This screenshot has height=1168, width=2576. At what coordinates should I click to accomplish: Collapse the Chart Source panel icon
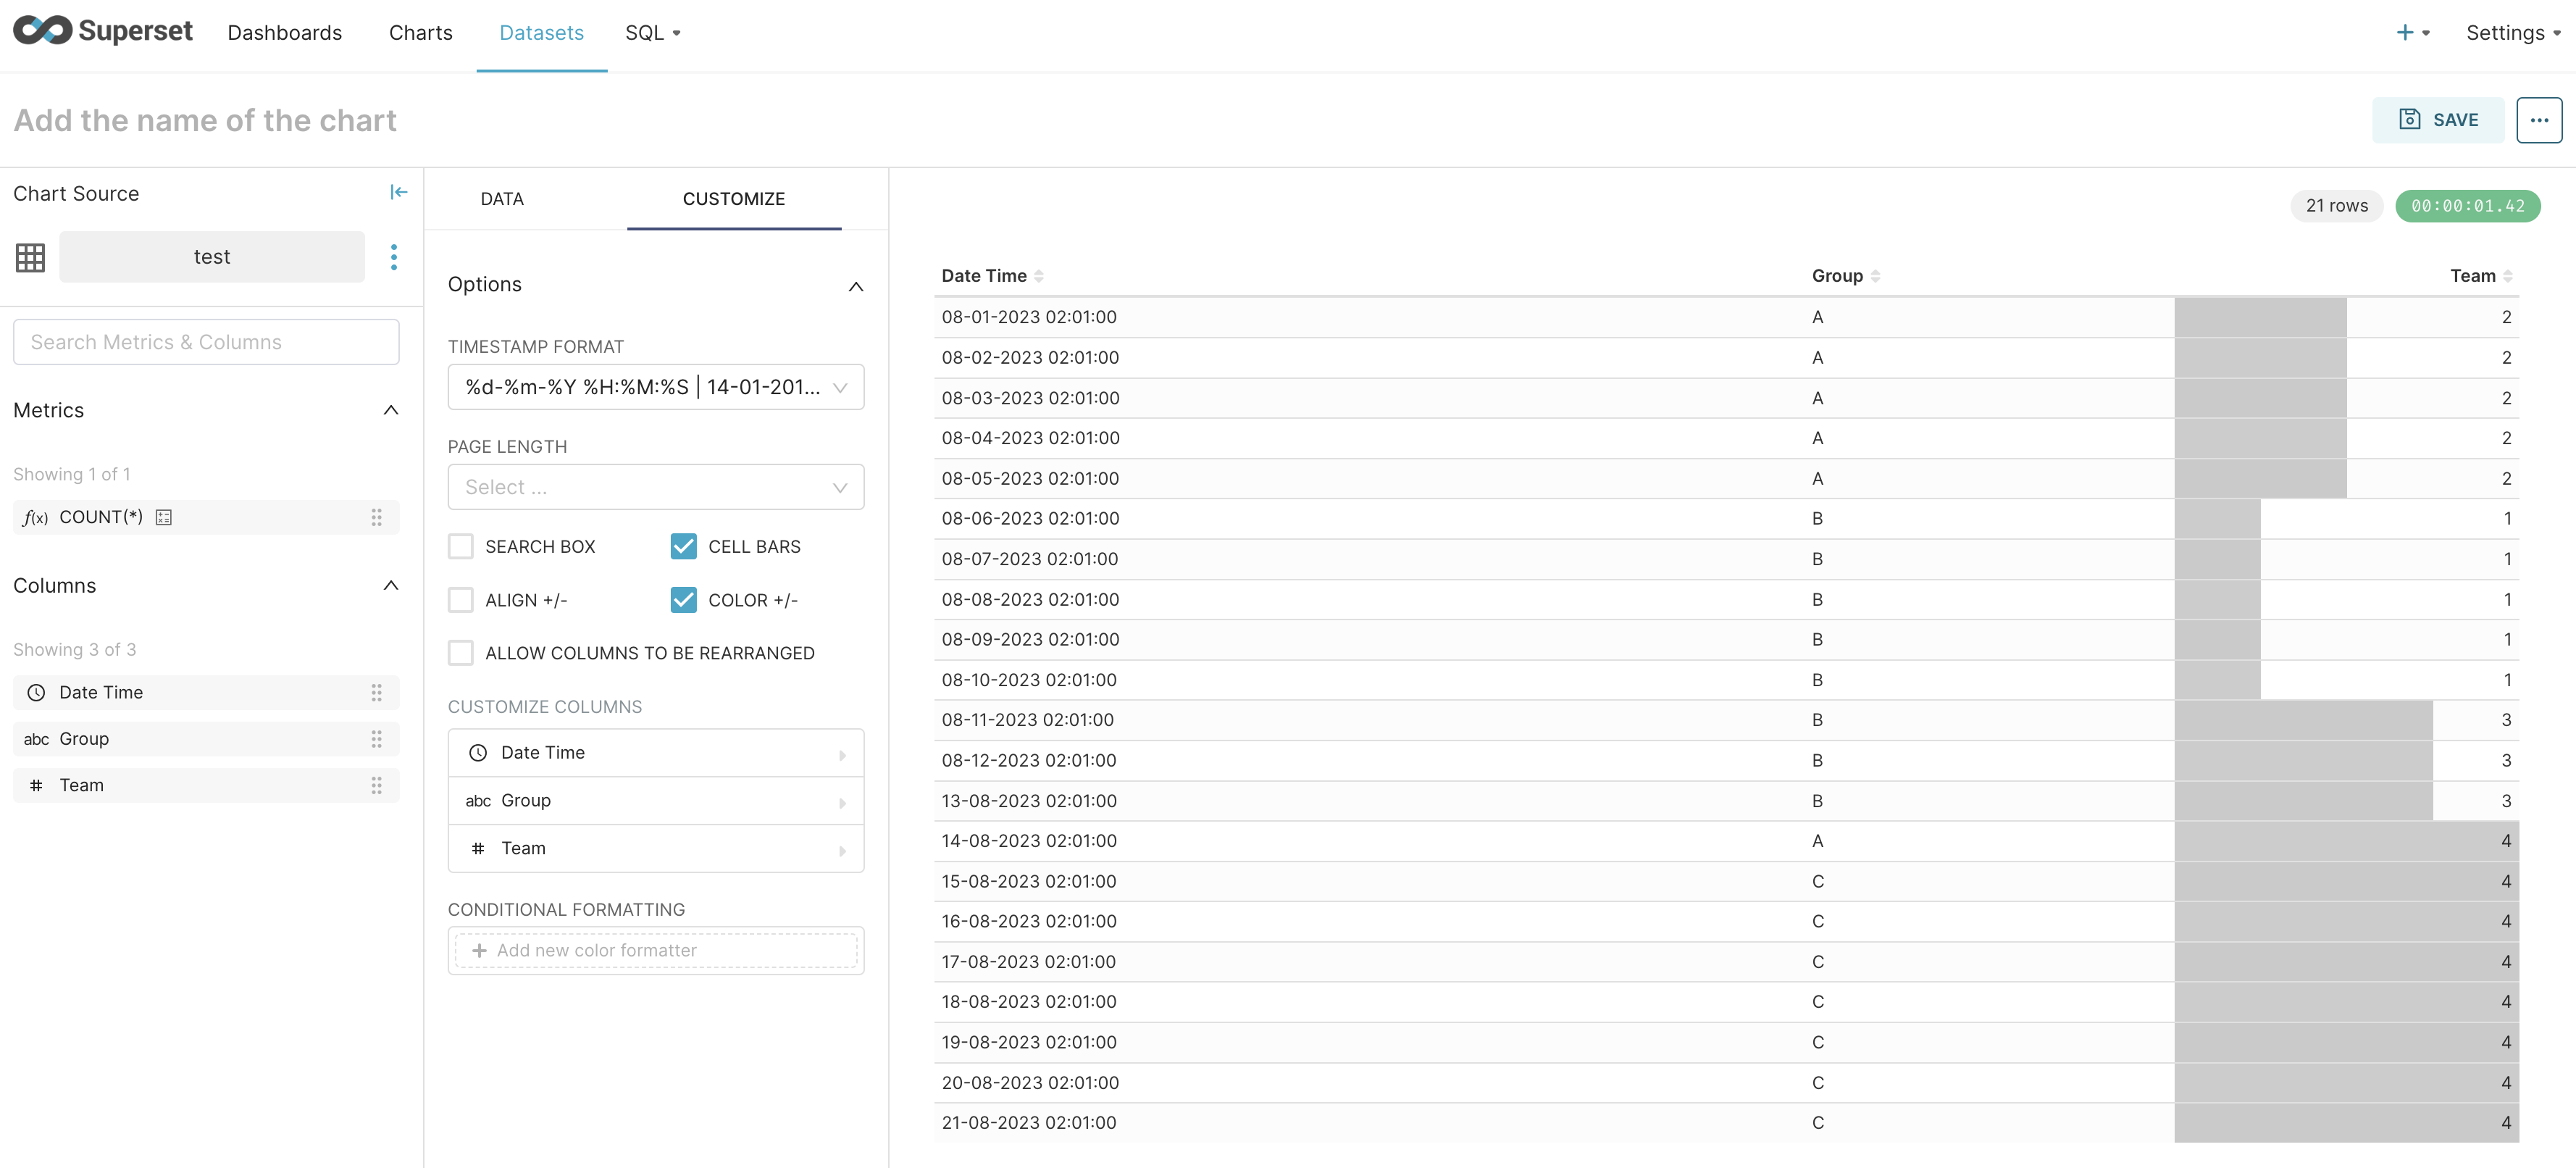pyautogui.click(x=398, y=192)
